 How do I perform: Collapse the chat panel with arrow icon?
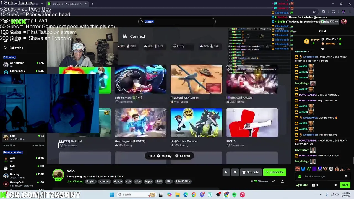(x=295, y=31)
